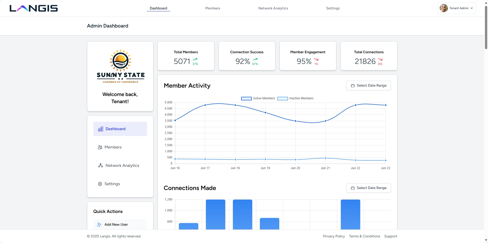This screenshot has height=243, width=488.
Task: Click the Langis logo in the header
Action: 33,8
